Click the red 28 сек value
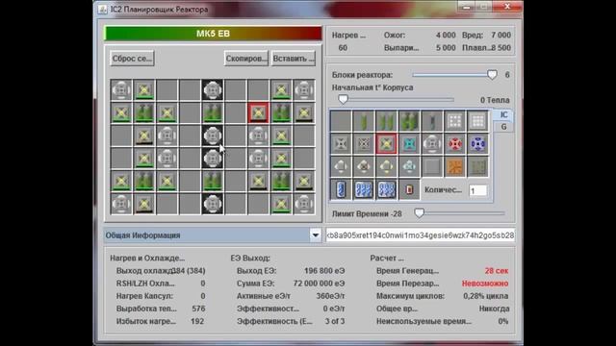Screen dimensions: 616x346 pos(497,271)
